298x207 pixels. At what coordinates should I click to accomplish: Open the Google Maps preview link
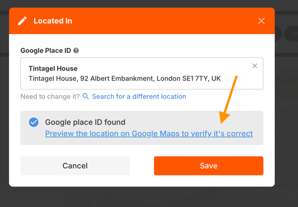149,134
